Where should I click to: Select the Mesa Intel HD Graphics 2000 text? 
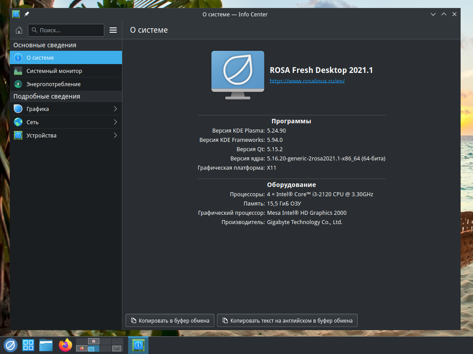pyautogui.click(x=307, y=213)
